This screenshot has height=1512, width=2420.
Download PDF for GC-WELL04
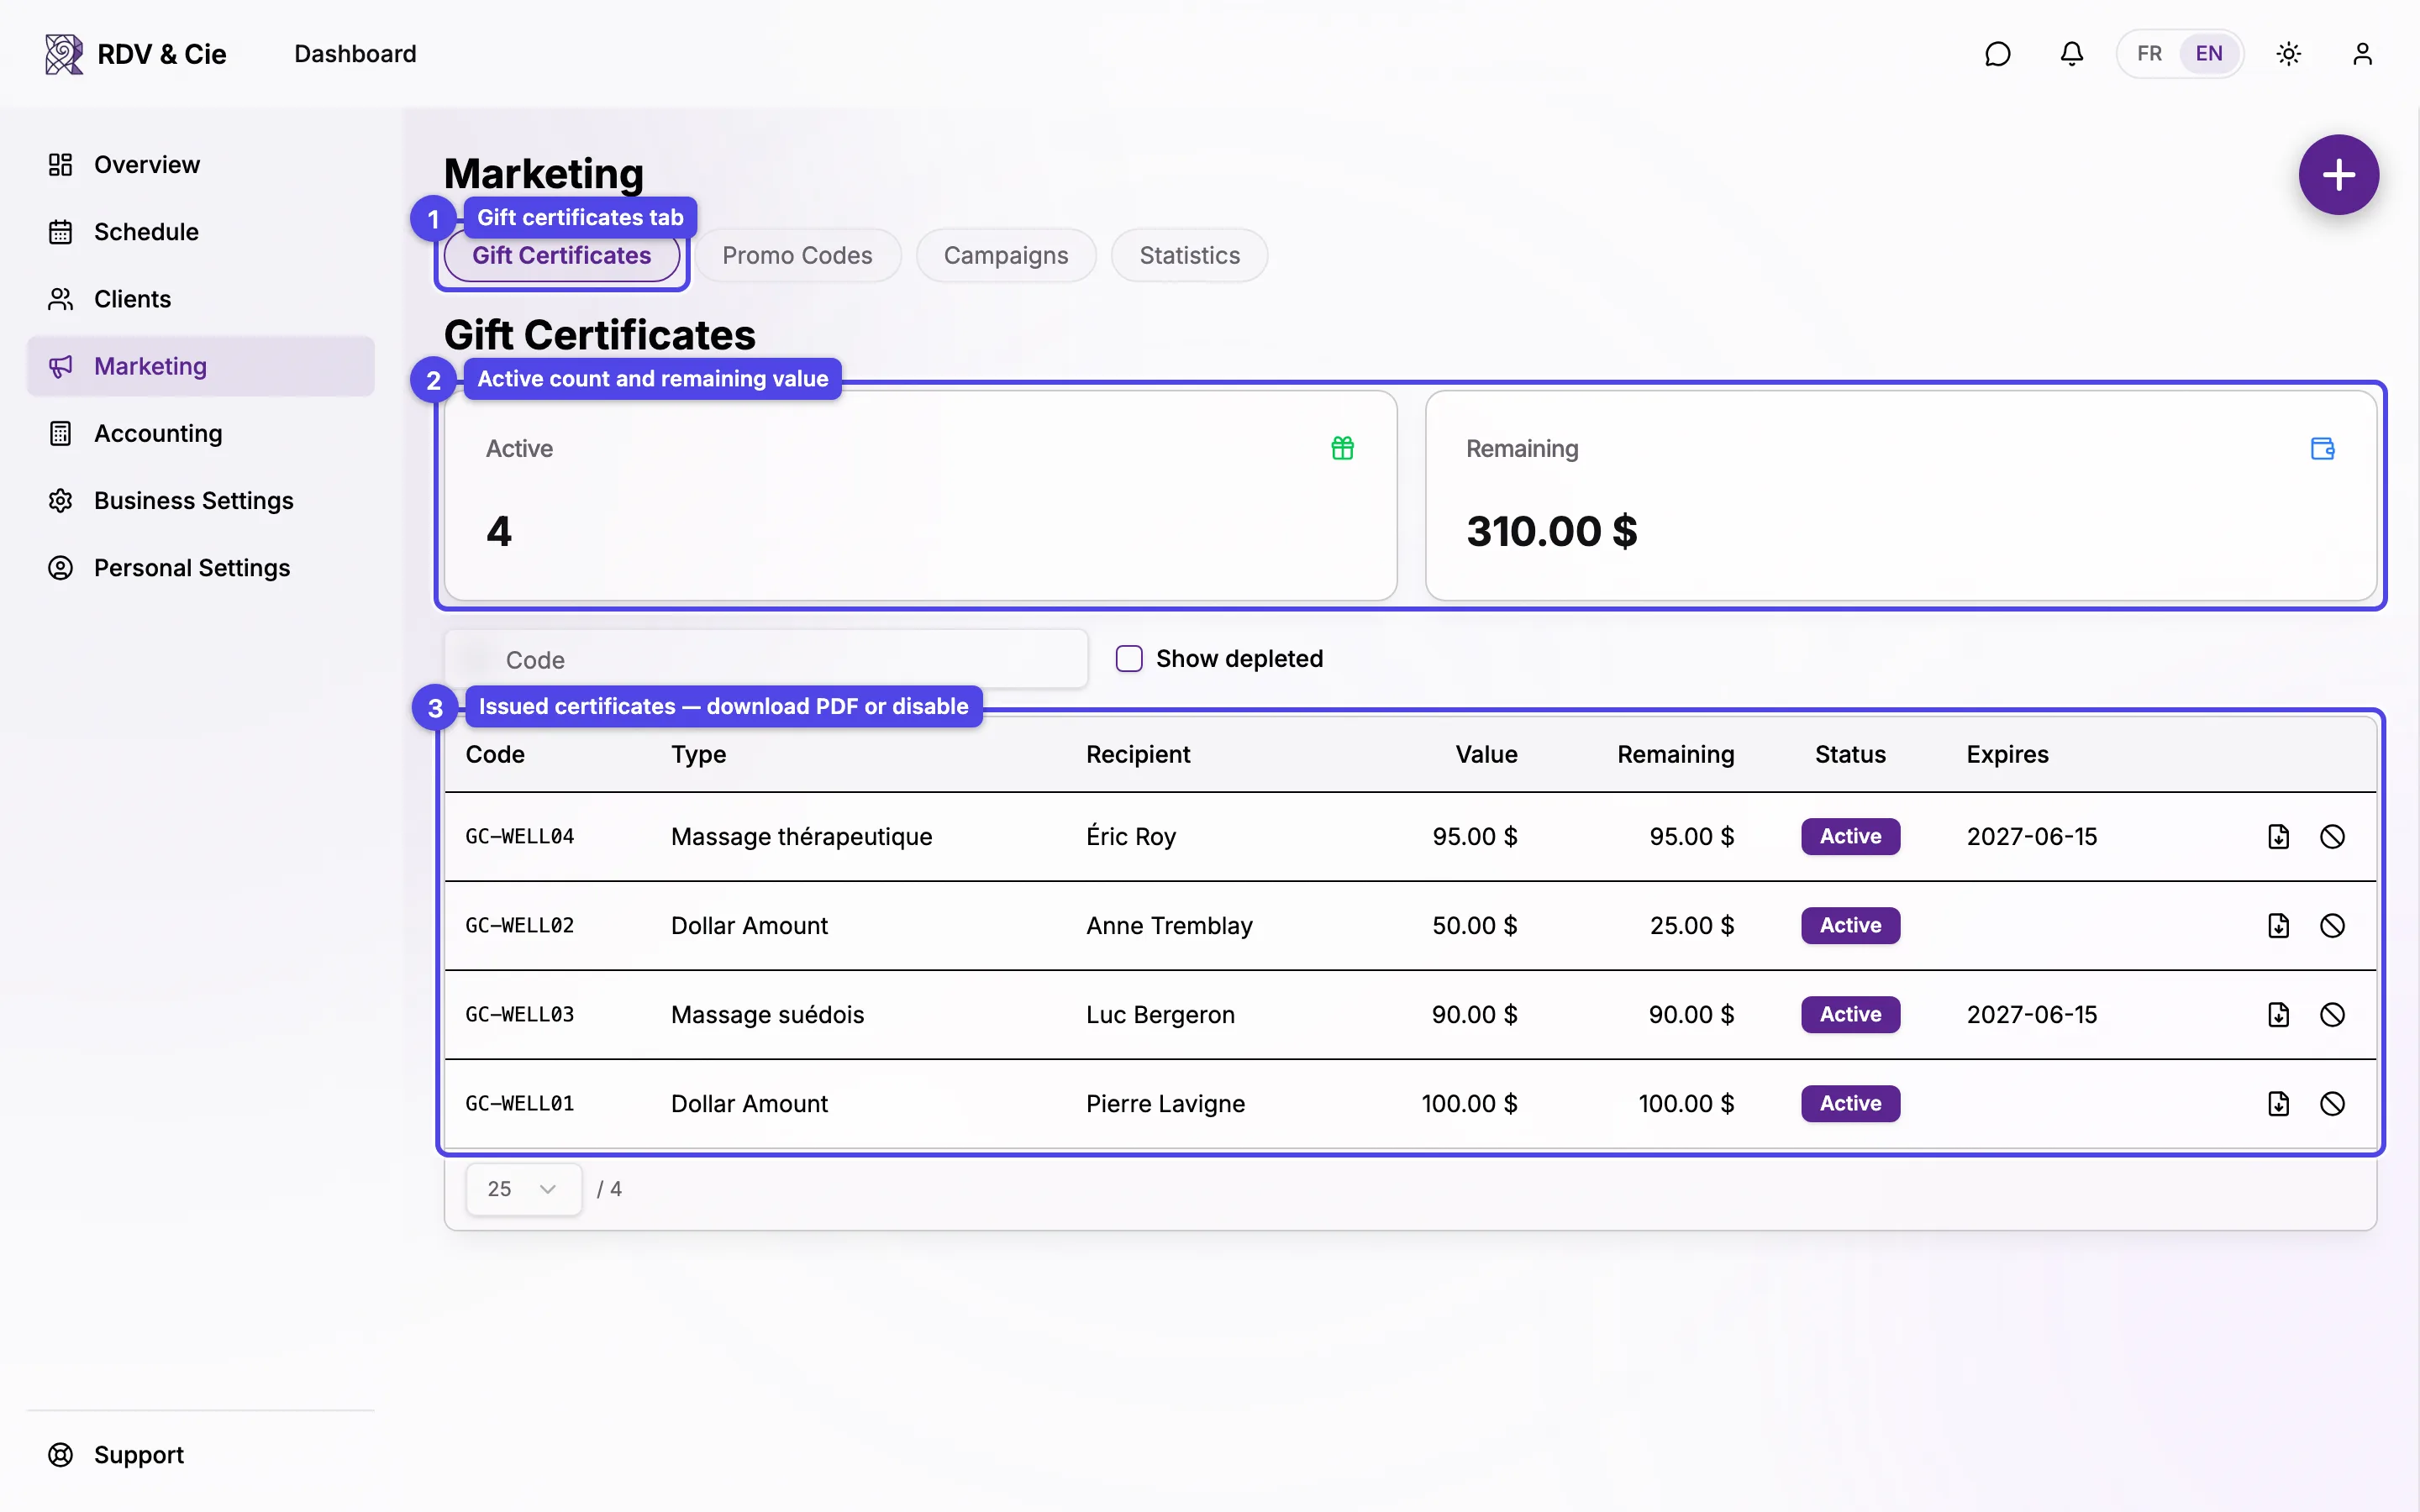(2278, 837)
